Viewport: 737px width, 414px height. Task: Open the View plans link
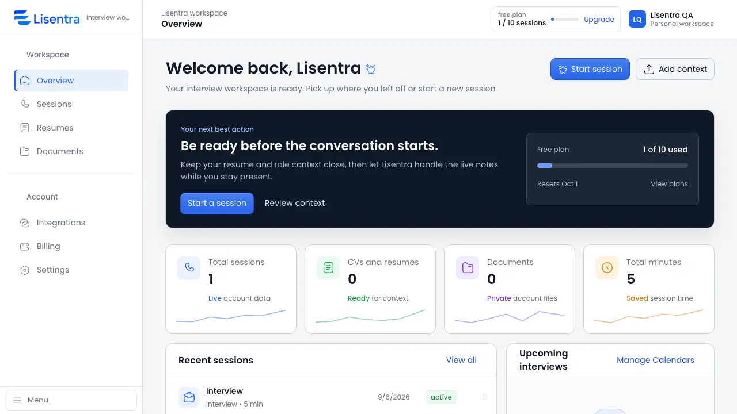[x=669, y=184]
